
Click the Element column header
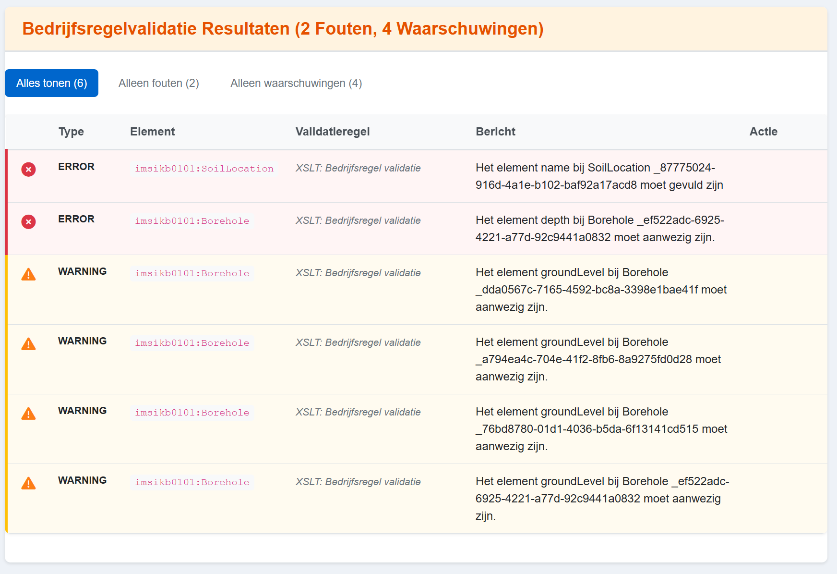152,132
